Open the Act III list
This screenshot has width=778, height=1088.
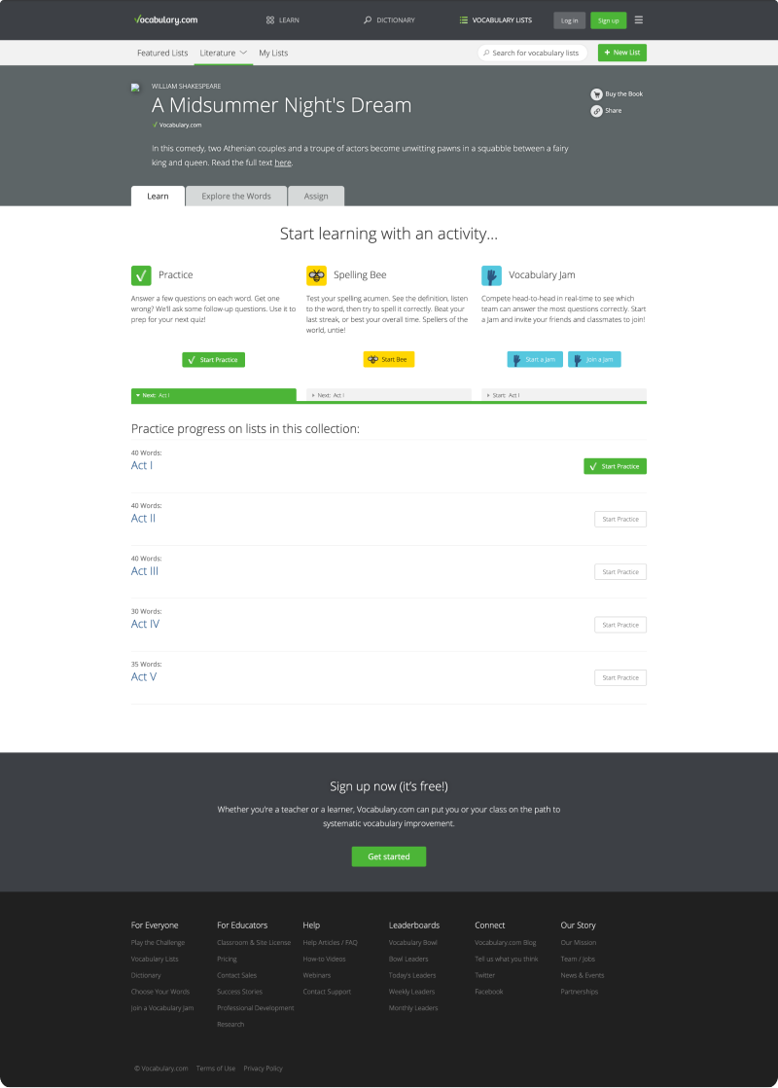pyautogui.click(x=145, y=571)
